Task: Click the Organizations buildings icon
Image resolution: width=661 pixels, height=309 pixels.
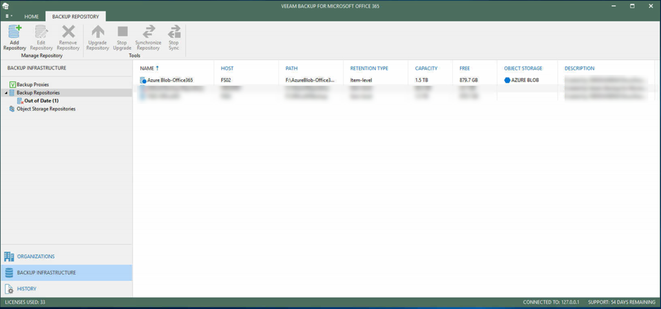Action: (9, 256)
